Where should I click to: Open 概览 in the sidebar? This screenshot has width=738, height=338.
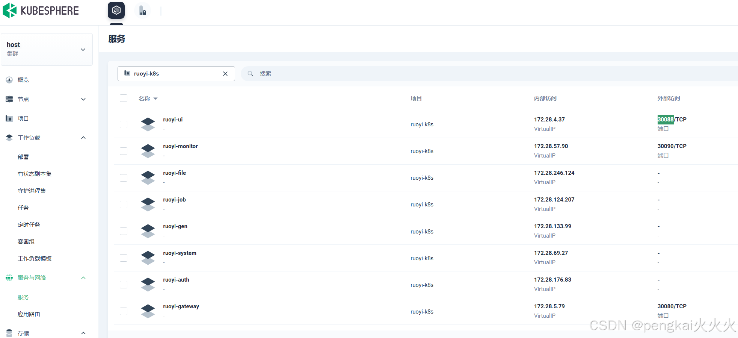23,80
